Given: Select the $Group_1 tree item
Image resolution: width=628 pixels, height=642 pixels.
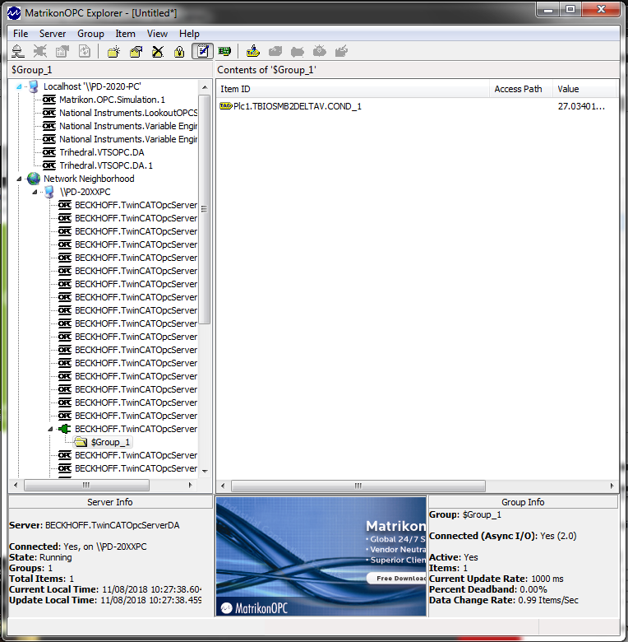Looking at the screenshot, I should (x=110, y=442).
